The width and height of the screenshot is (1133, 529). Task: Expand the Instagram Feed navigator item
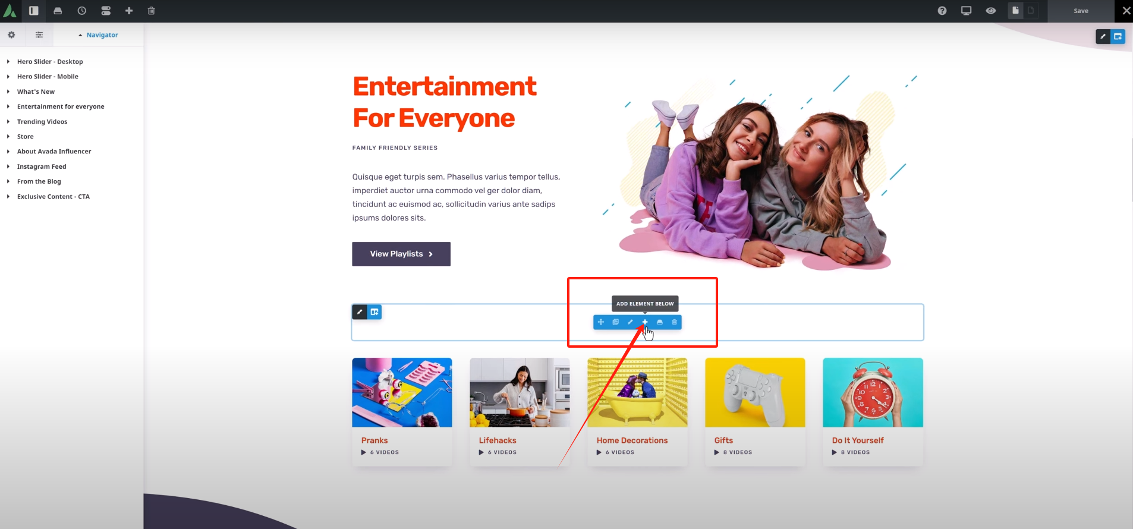(x=8, y=167)
